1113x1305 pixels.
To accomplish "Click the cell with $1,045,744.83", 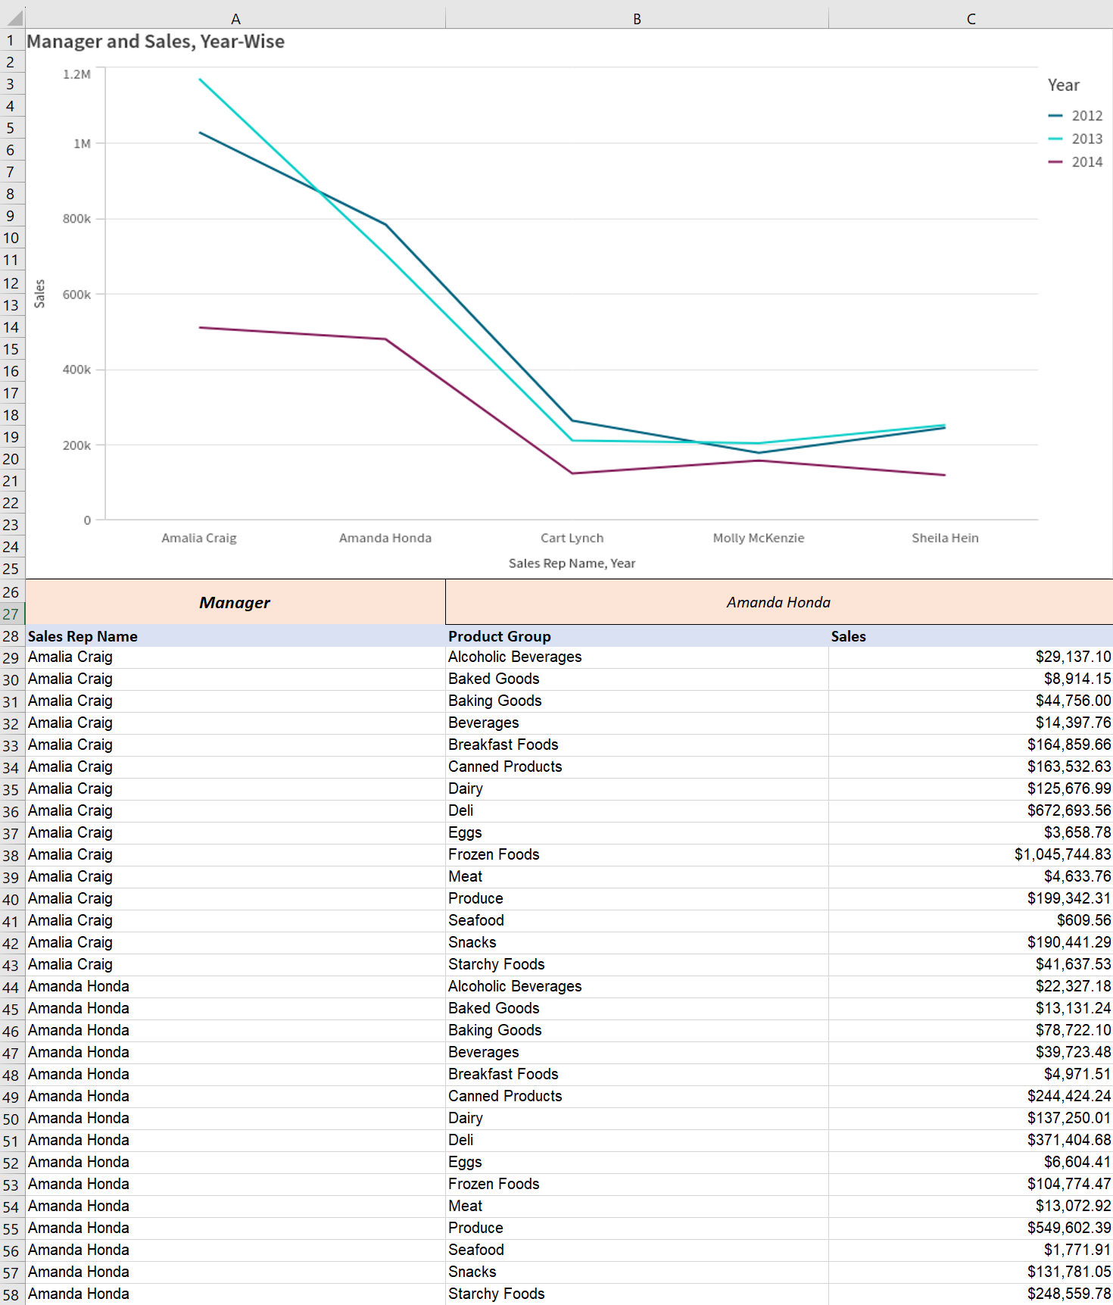I will [x=971, y=854].
